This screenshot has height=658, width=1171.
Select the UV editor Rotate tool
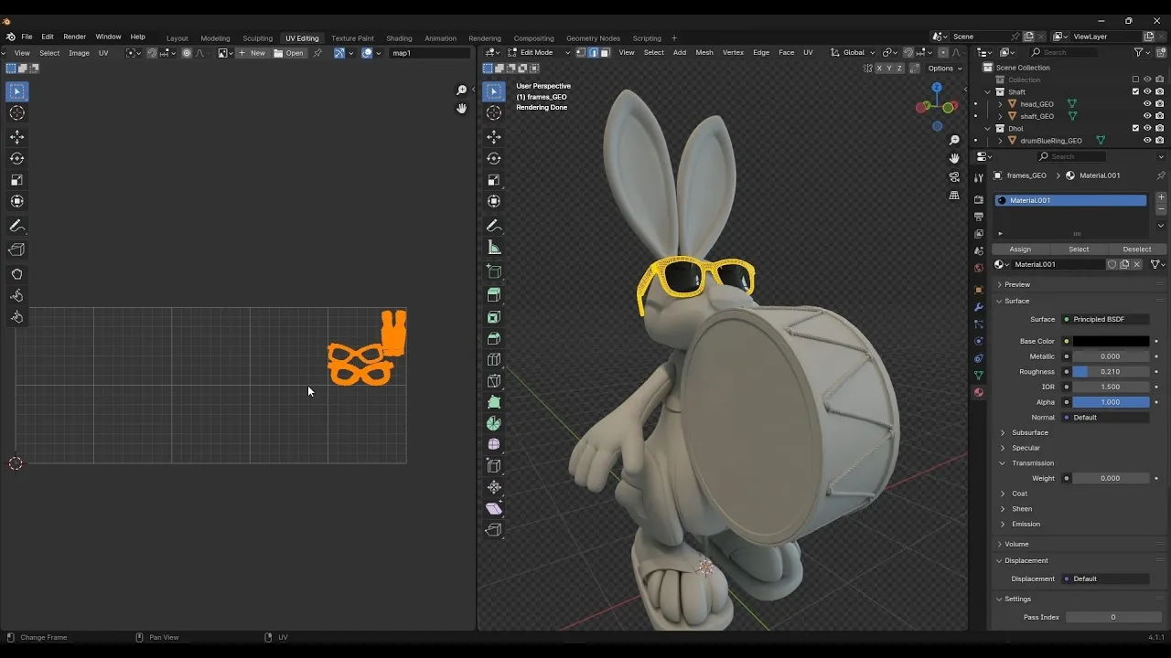17,158
